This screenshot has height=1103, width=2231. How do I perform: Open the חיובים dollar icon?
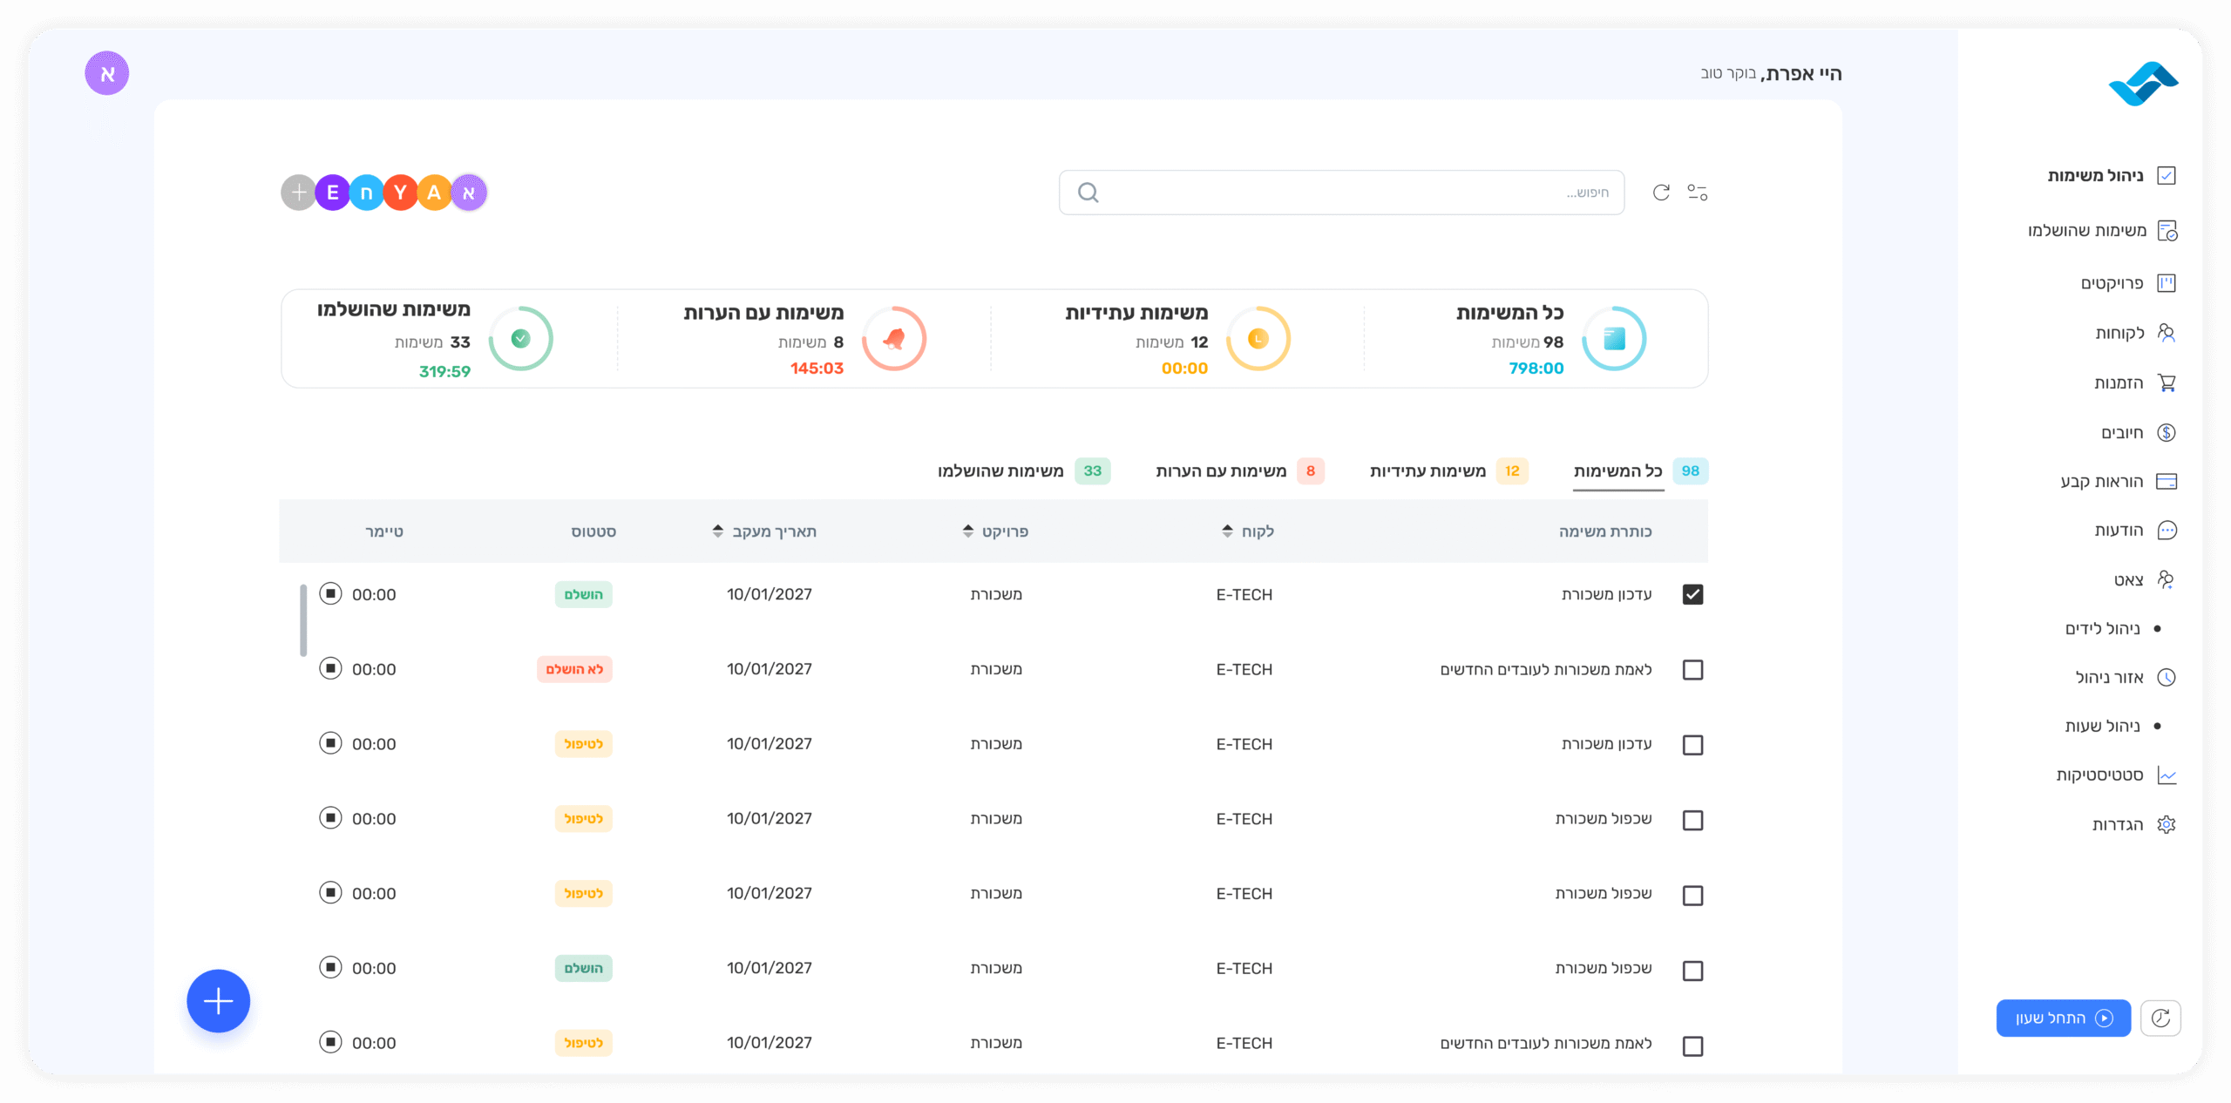click(2167, 433)
